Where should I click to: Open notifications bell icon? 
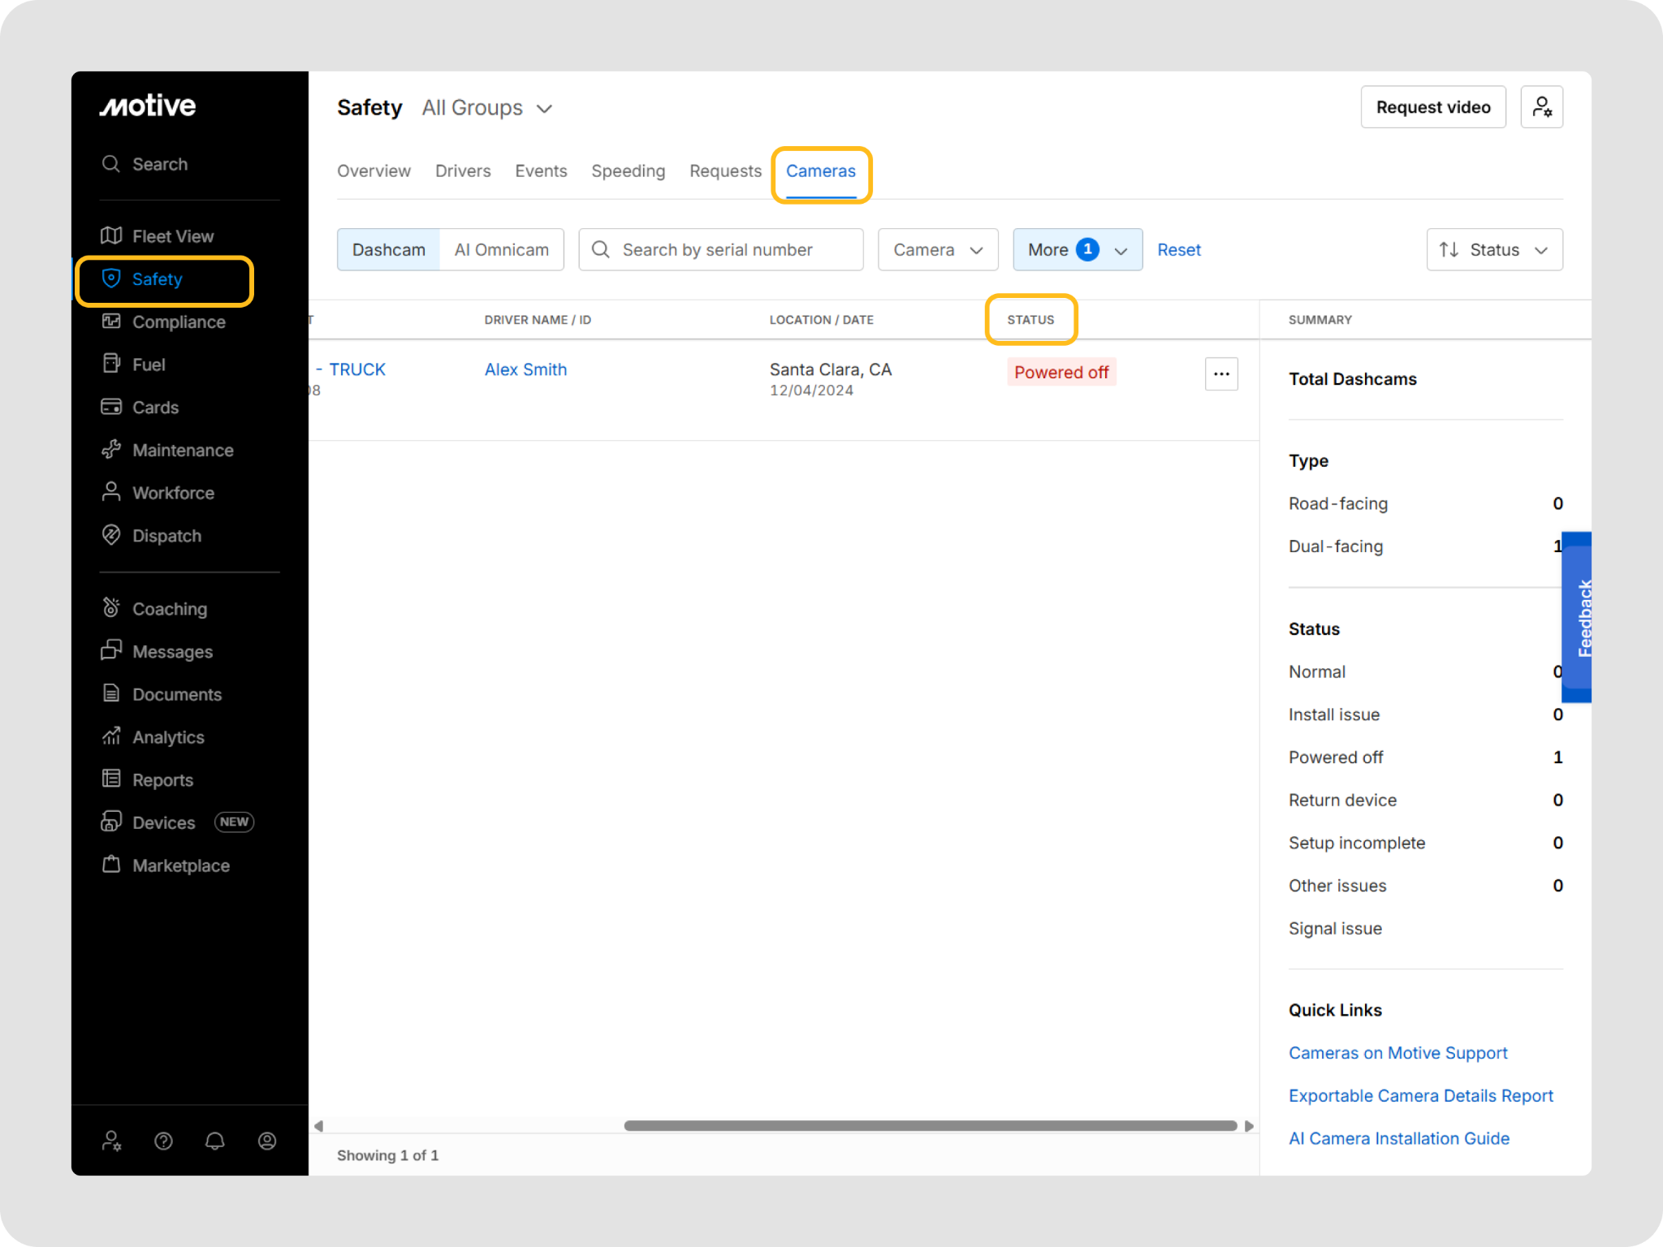coord(215,1141)
